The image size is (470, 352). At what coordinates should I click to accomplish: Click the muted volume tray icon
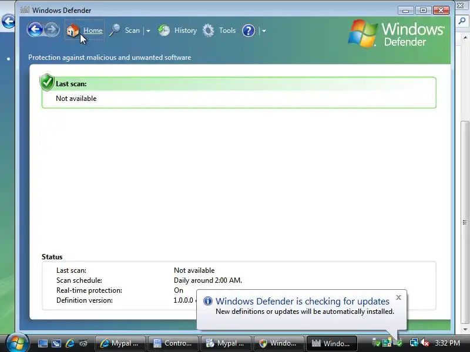tap(424, 343)
